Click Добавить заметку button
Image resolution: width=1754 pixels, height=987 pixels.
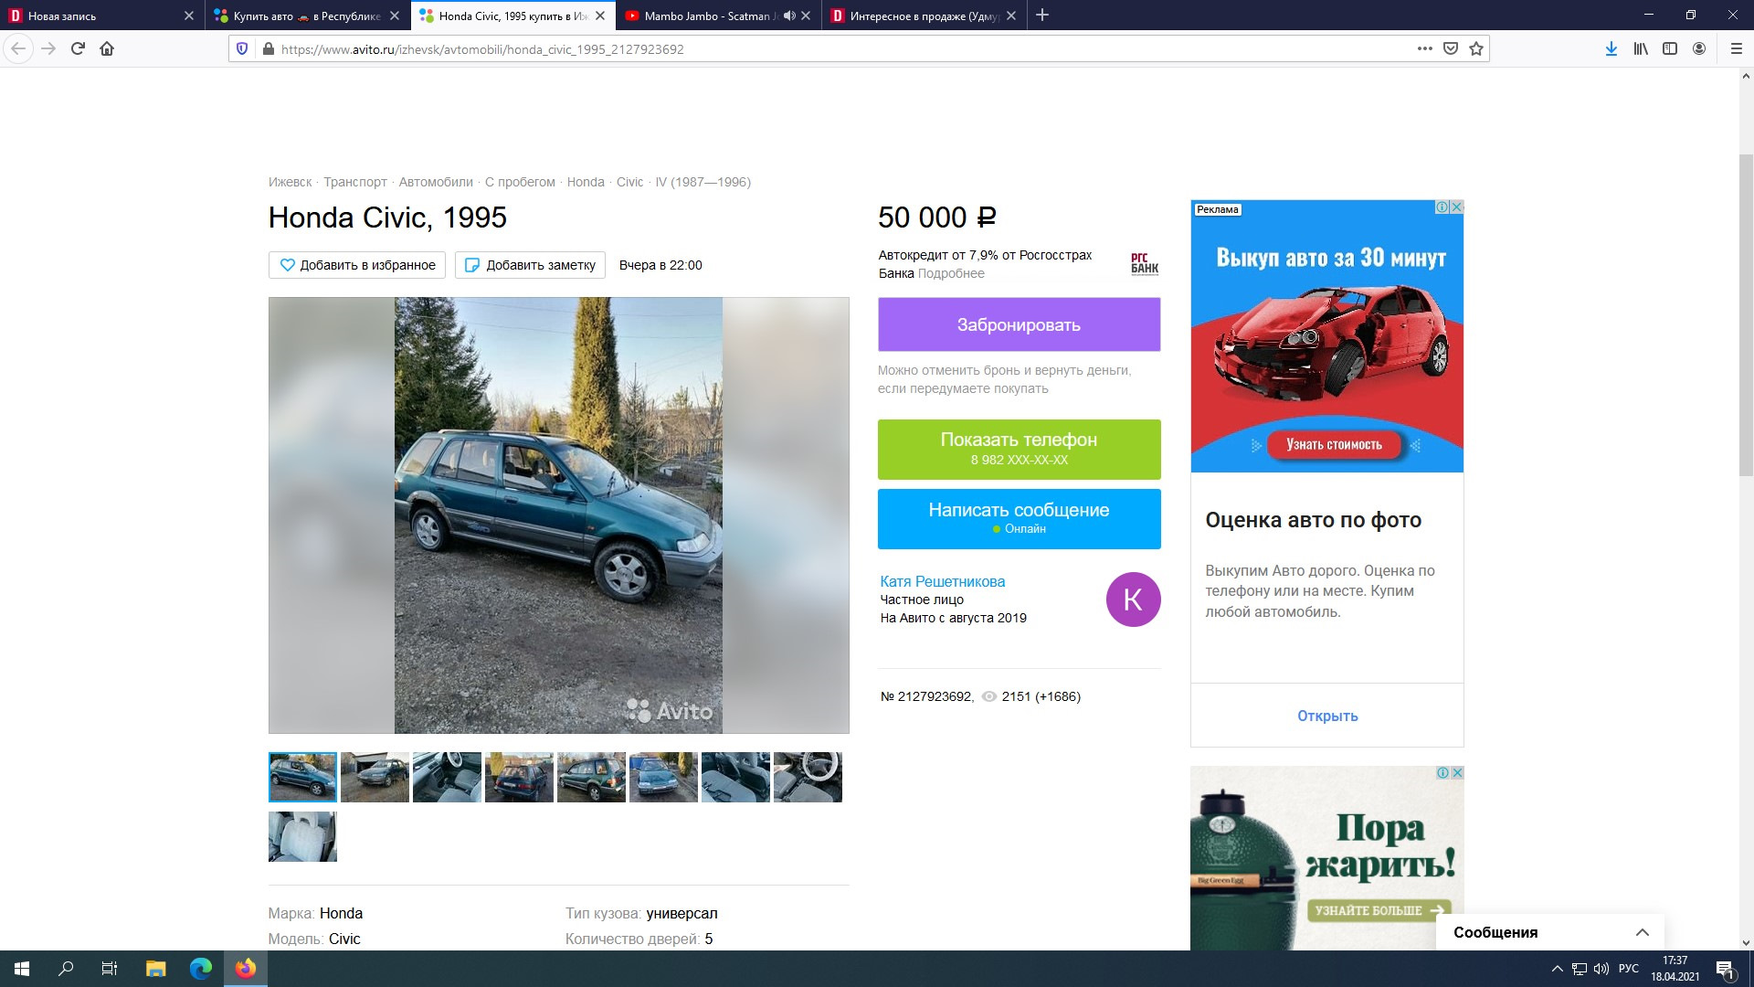tap(530, 265)
